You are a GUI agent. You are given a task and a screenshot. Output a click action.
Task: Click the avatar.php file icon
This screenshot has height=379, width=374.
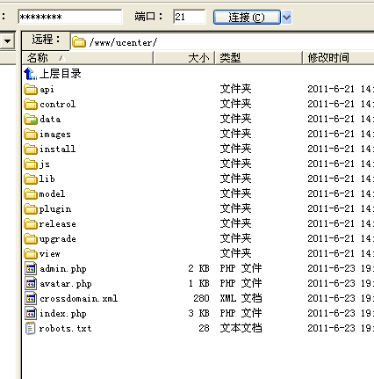pyautogui.click(x=31, y=283)
